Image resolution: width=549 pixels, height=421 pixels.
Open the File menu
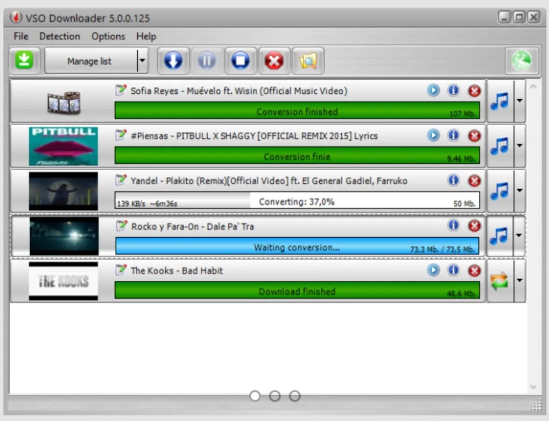[x=21, y=37]
